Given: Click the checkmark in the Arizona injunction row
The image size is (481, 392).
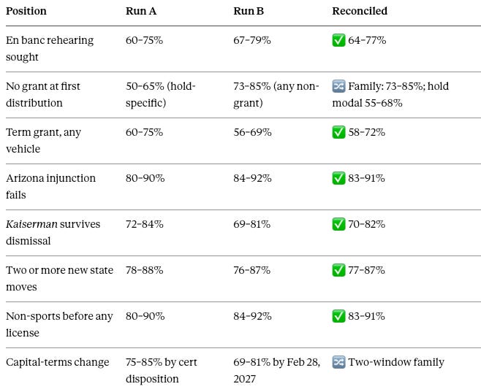Looking at the screenshot, I should pyautogui.click(x=338, y=178).
